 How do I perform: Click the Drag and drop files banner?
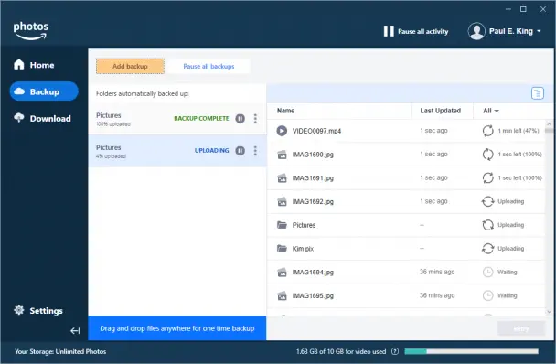(176, 328)
